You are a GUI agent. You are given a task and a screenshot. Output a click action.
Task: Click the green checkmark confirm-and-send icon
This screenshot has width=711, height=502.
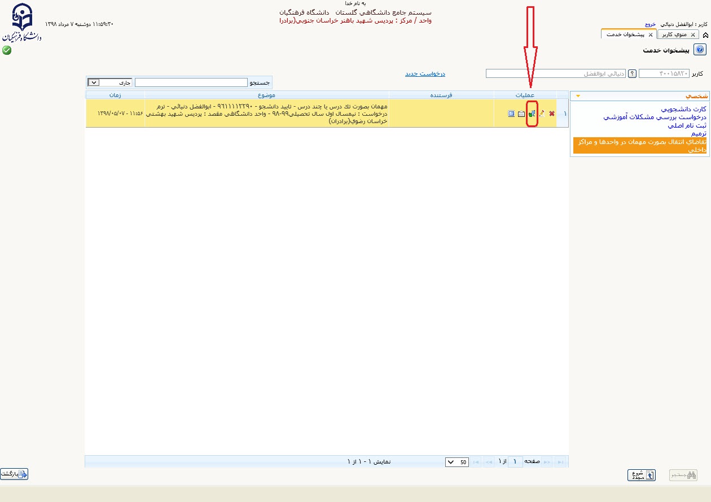click(532, 114)
